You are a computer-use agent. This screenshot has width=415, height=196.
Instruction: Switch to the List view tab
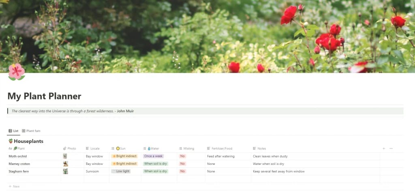(x=13, y=131)
